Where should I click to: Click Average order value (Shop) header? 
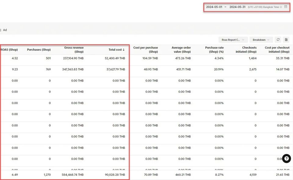[181, 50]
